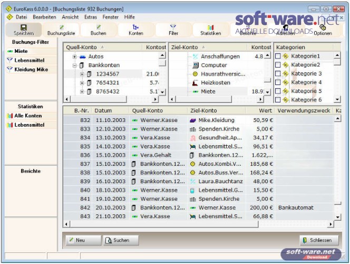This screenshot has width=350, height=264.
Task: Select Heizkosten account in Ziel-Konto
Action: pyautogui.click(x=216, y=83)
